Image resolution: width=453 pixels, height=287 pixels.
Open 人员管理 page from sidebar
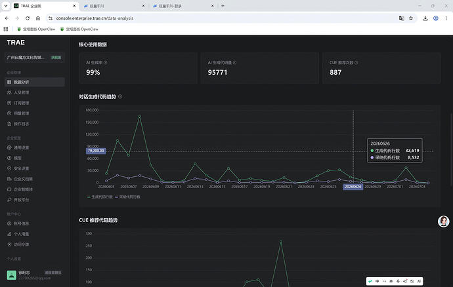tap(35, 92)
